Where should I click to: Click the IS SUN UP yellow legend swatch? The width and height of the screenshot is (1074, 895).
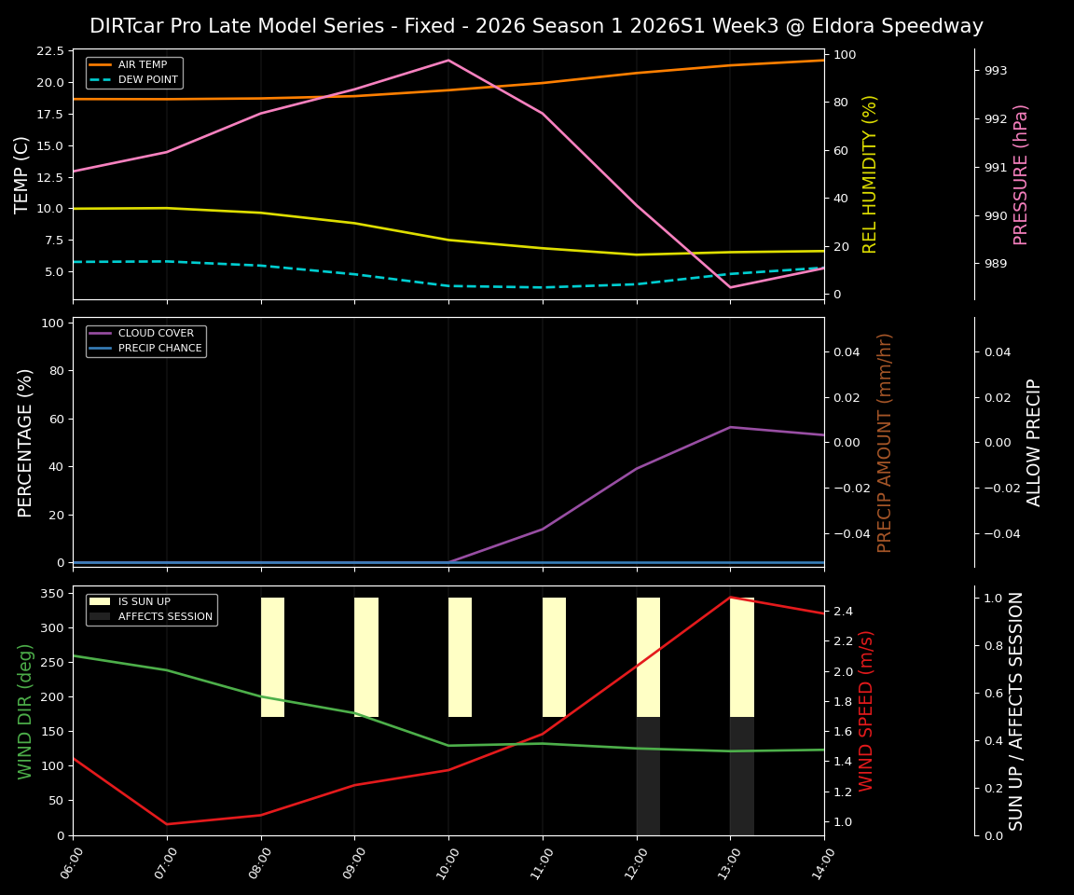(99, 599)
